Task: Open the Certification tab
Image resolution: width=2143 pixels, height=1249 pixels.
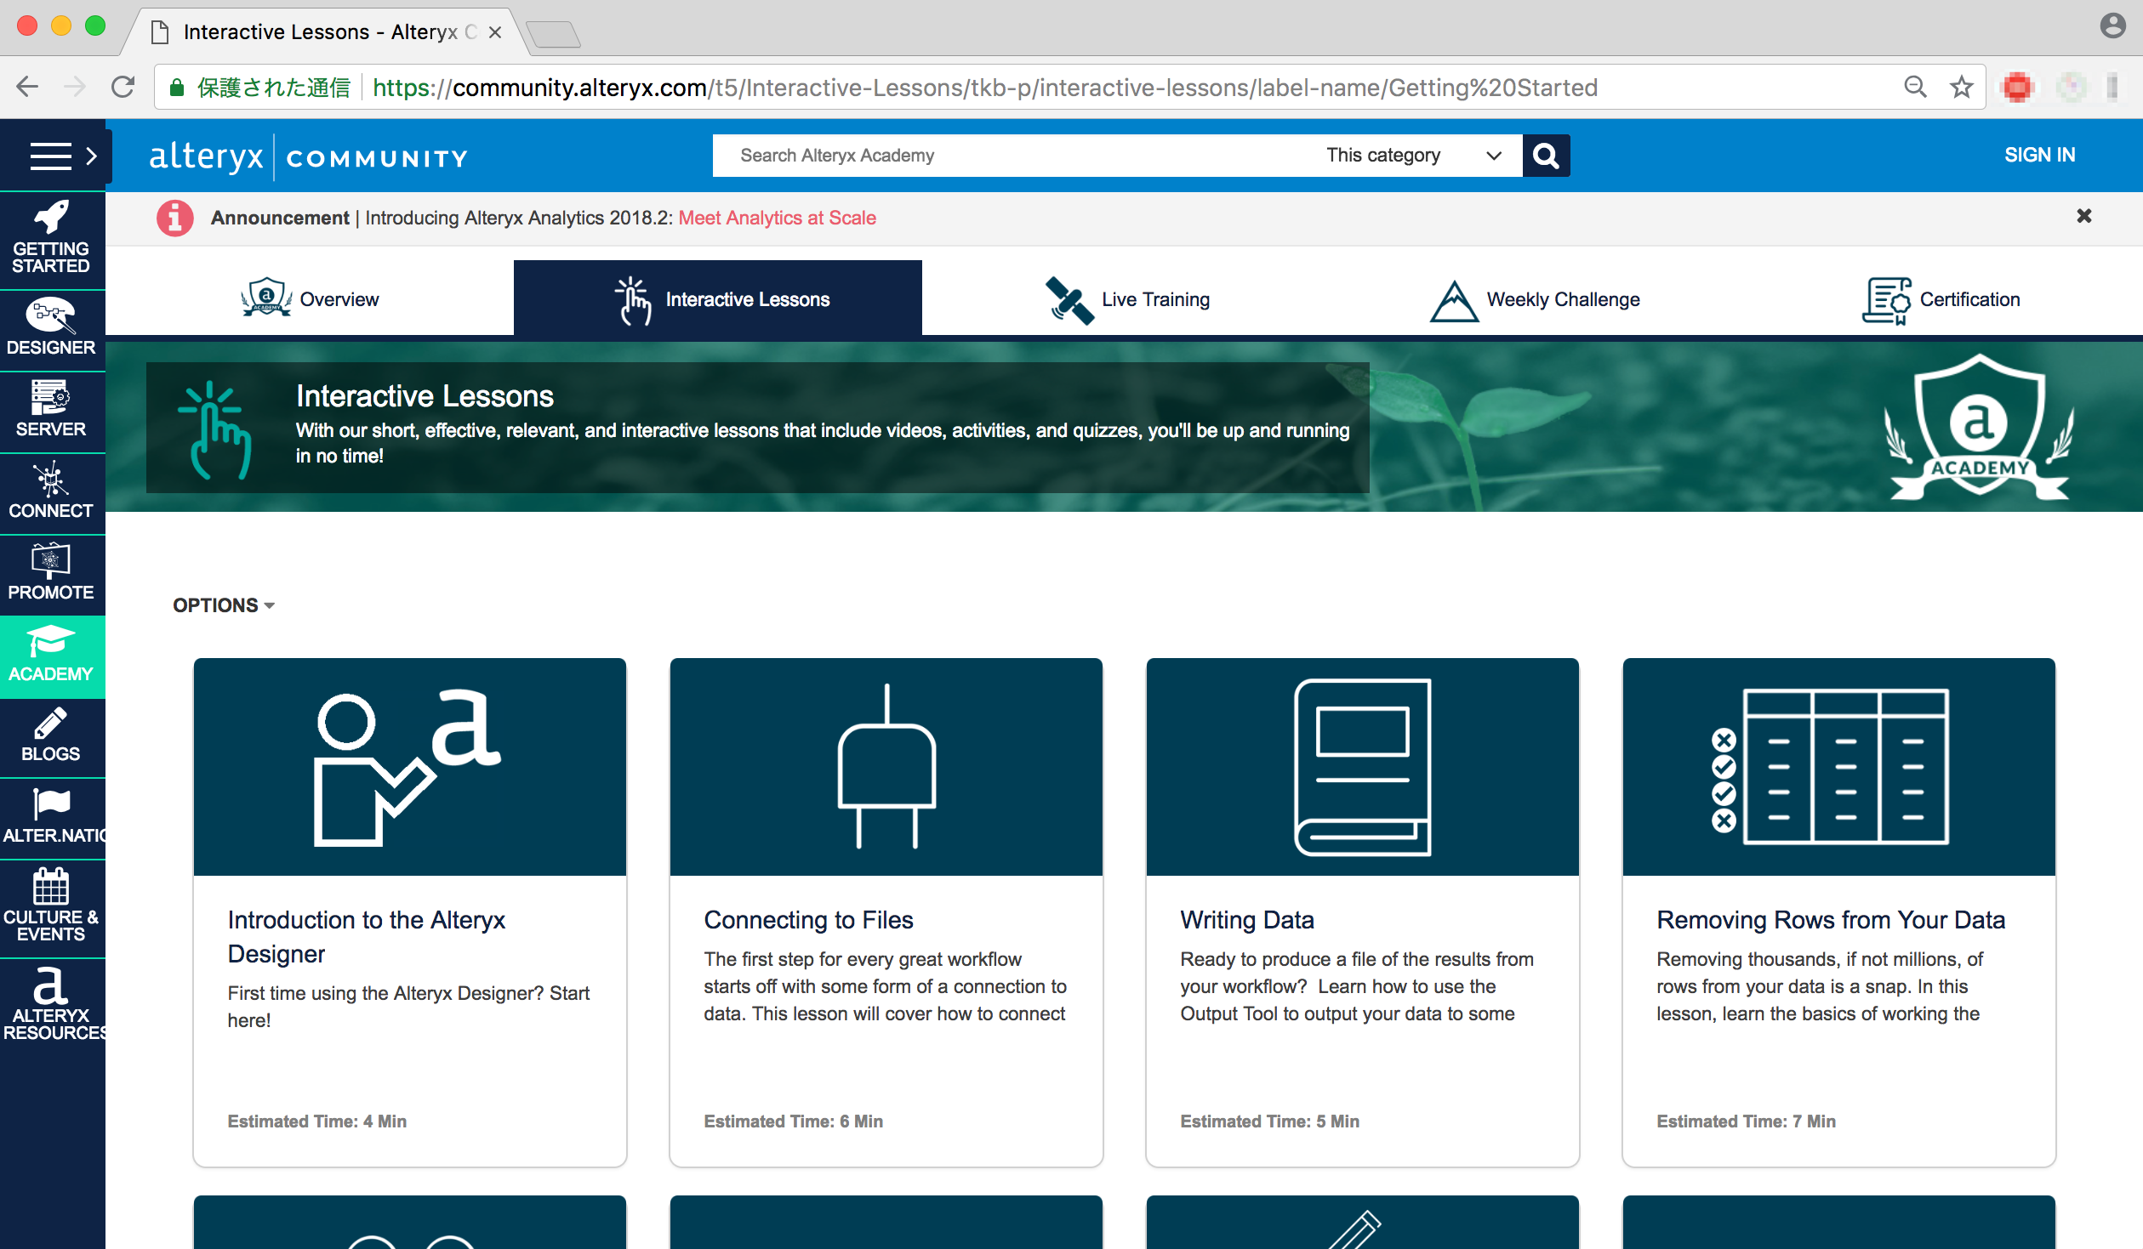Action: [1941, 299]
